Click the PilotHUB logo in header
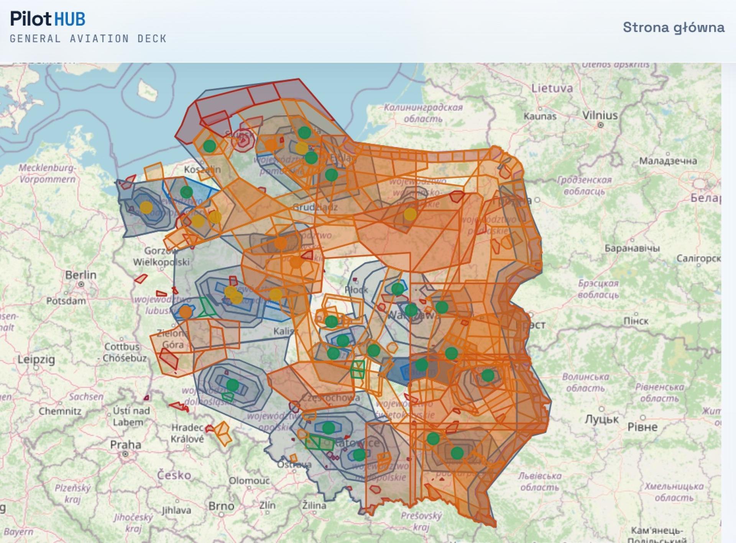 coord(48,19)
